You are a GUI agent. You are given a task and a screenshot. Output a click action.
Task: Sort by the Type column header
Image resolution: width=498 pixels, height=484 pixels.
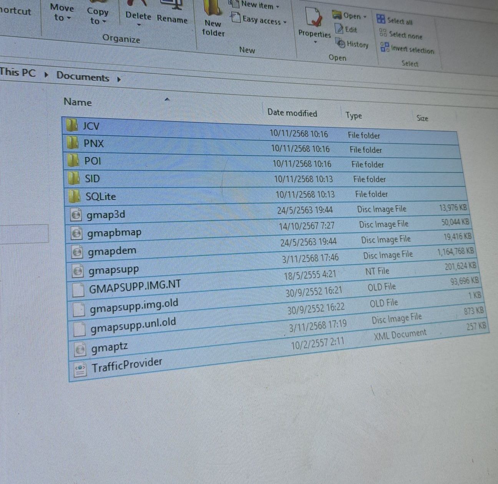[x=354, y=116]
